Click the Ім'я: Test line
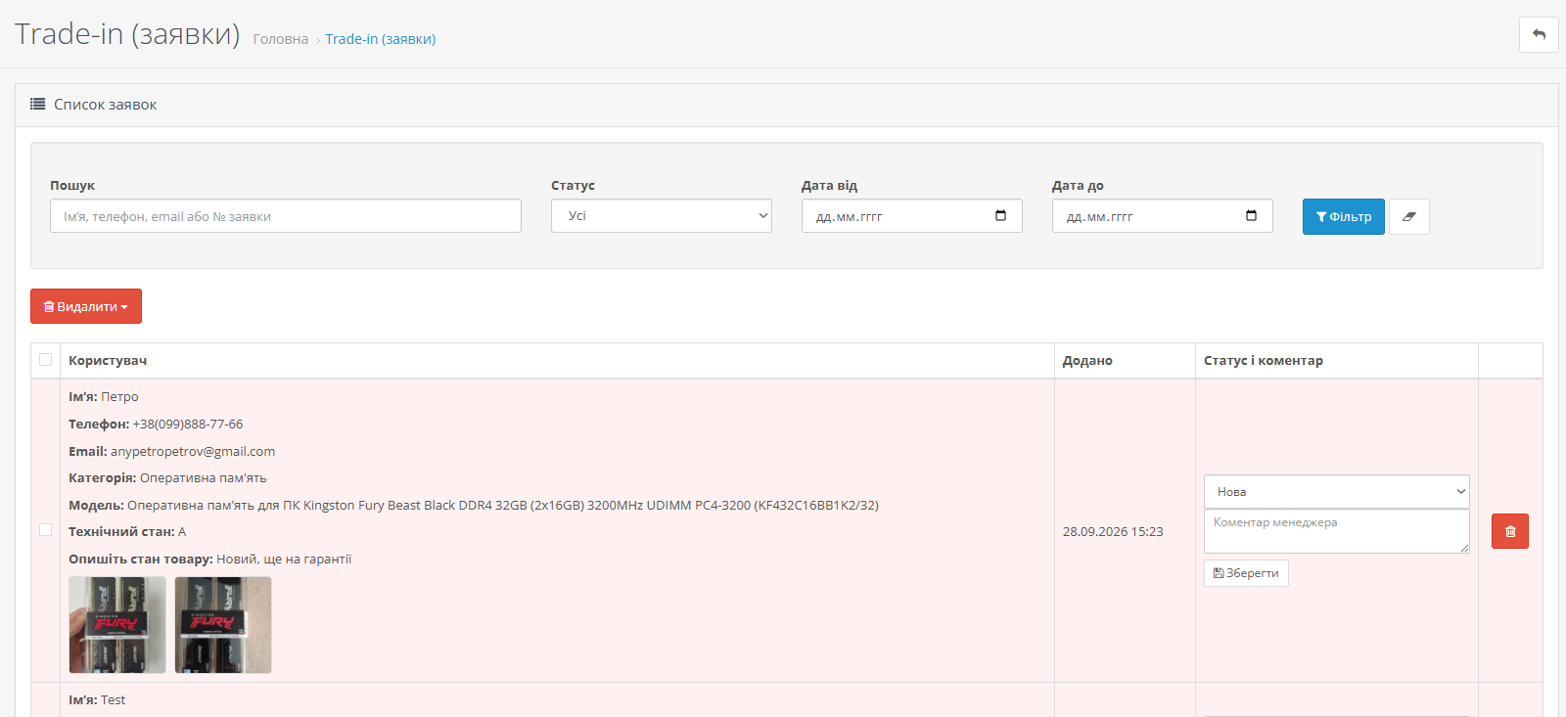The height and width of the screenshot is (717, 1566). point(97,699)
